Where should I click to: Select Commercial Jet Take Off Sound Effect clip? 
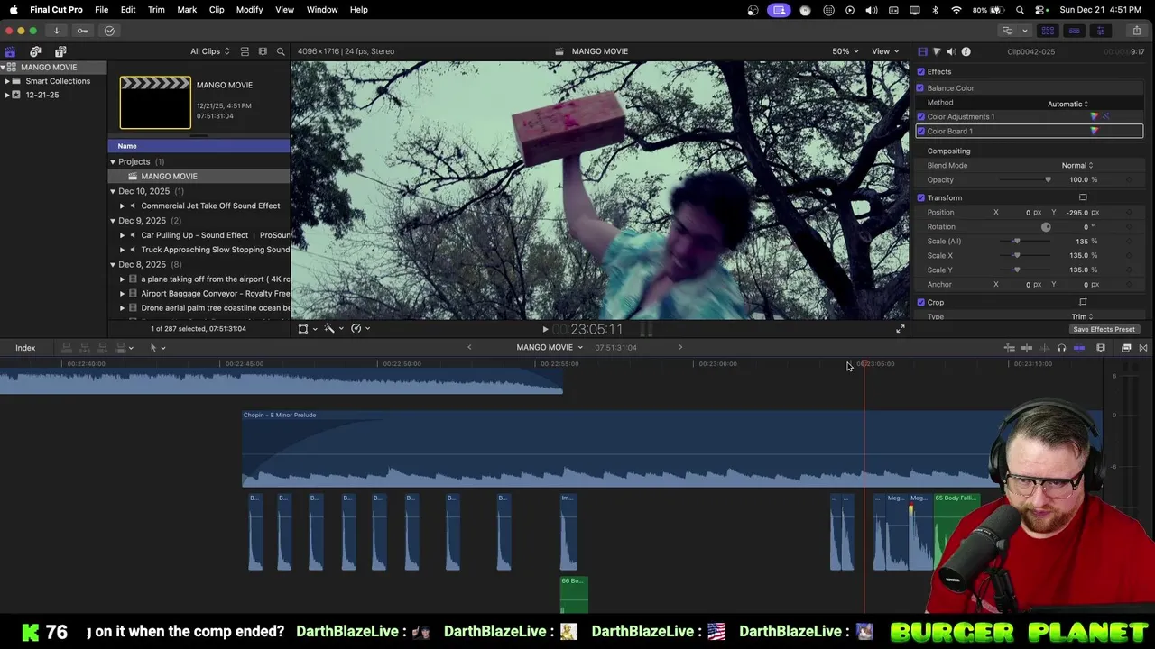pyautogui.click(x=210, y=206)
